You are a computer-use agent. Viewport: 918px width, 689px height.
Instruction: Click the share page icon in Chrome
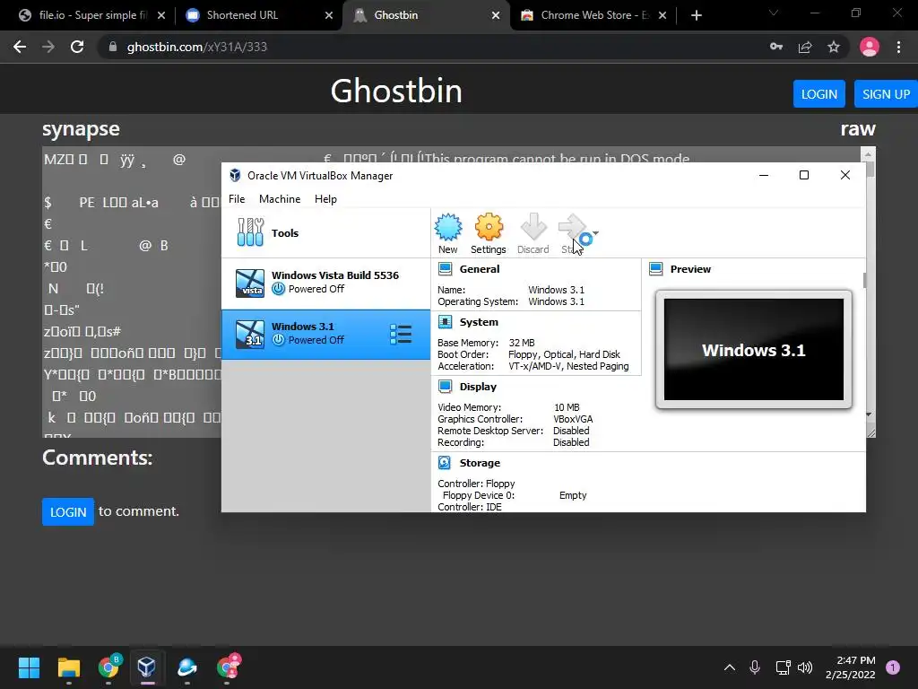[x=805, y=47]
